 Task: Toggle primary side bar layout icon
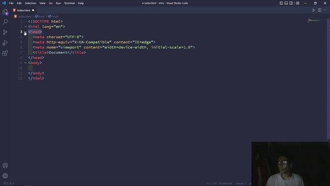coord(281,3)
